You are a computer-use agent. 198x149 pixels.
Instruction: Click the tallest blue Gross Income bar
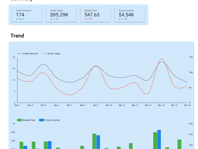point(159,139)
